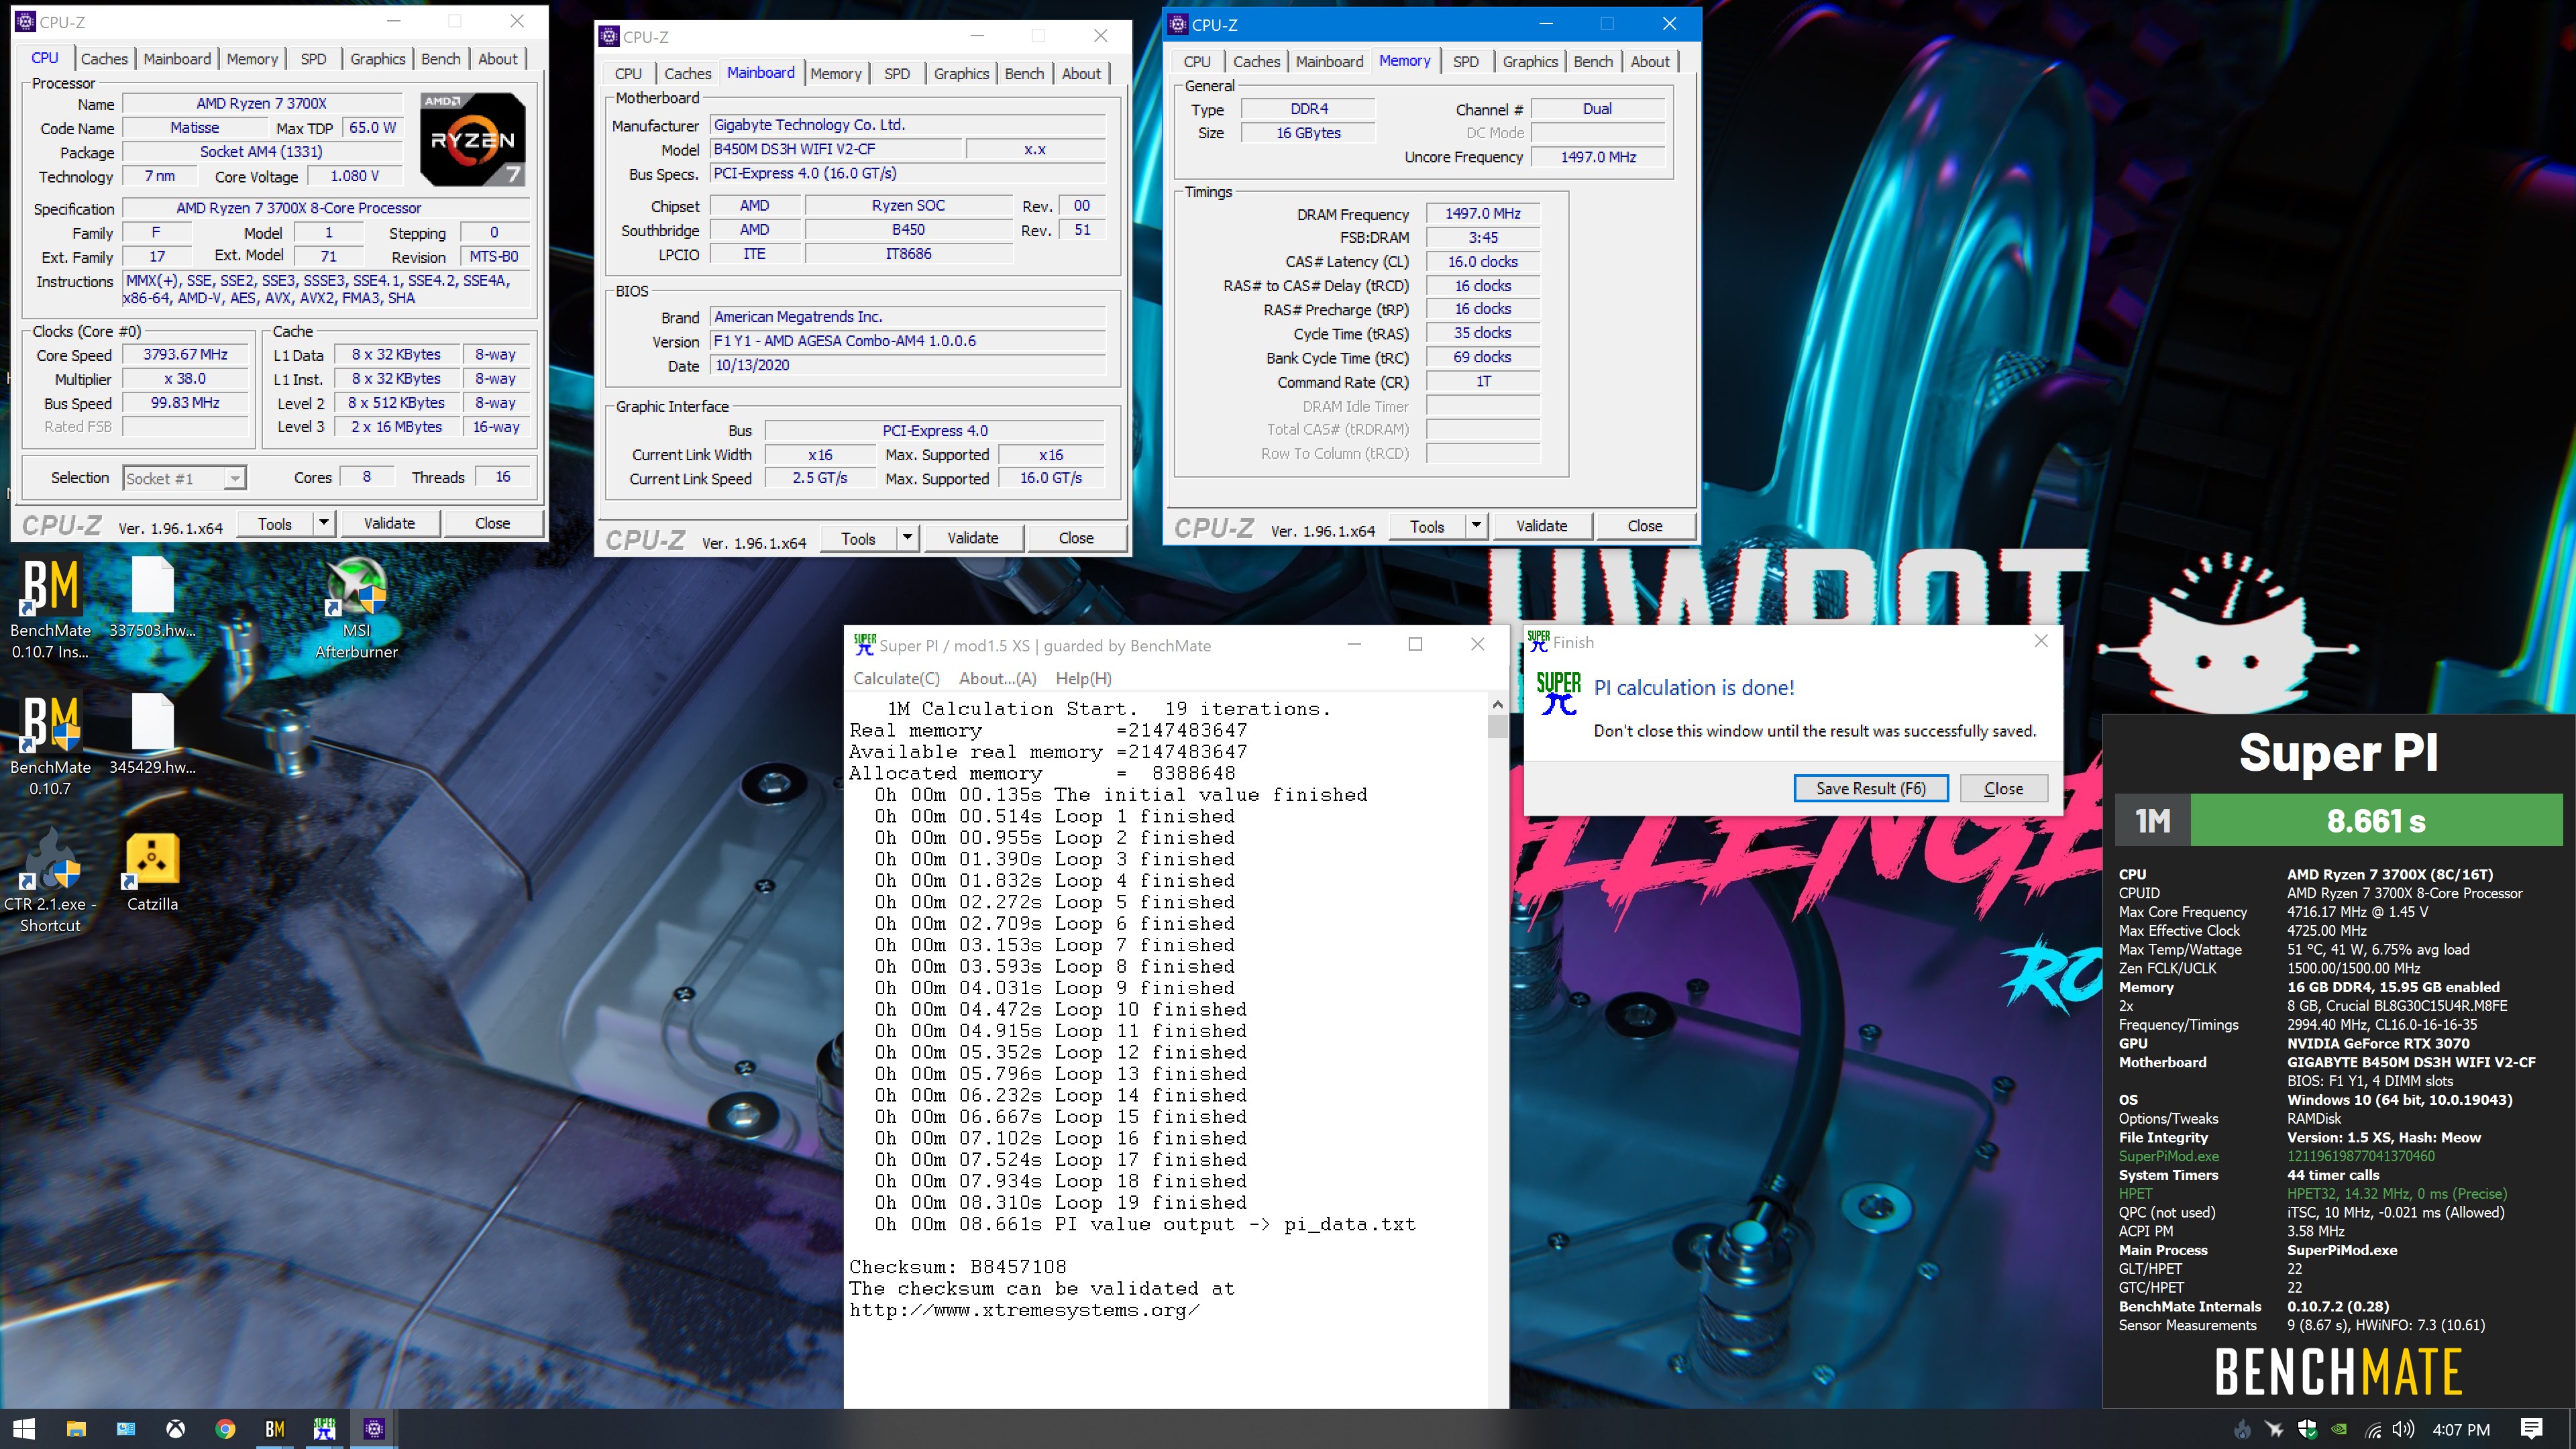Switch to BenchMate in the taskbar
Viewport: 2576px width, 1449px height.
(x=274, y=1429)
